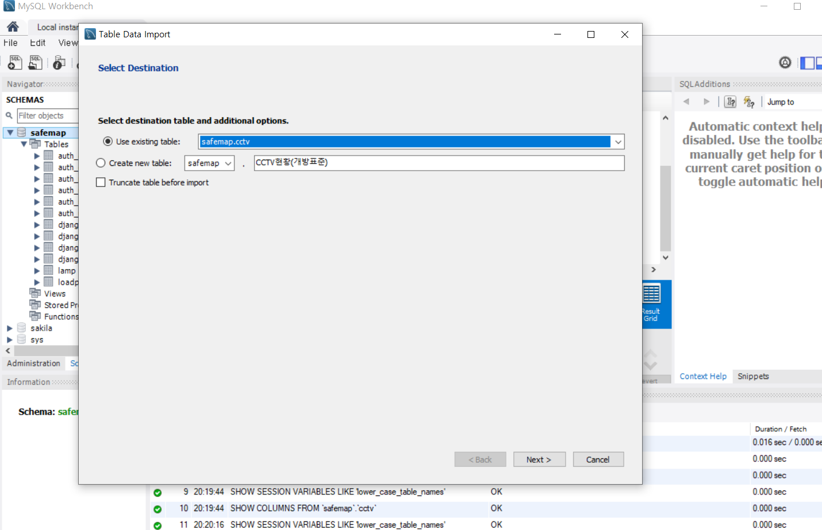
Task: Click the SHOW COLUMNS FROM safemap.cctv log entry
Action: pyautogui.click(x=304, y=508)
